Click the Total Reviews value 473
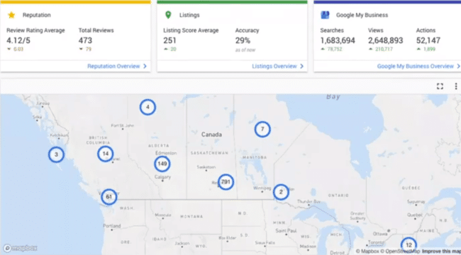Image resolution: width=461 pixels, height=255 pixels. (85, 40)
